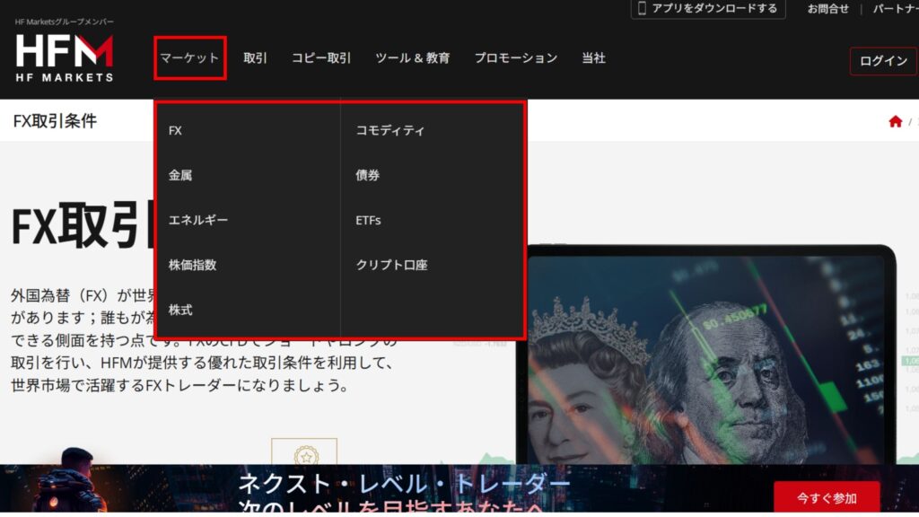
Task: Open the マーケット menu
Action: 189,58
